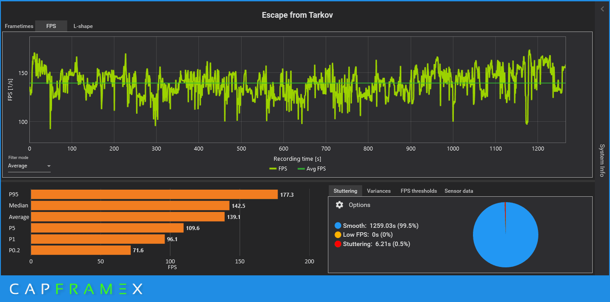
Task: Click the 71.6 value label
Action: tap(138, 250)
